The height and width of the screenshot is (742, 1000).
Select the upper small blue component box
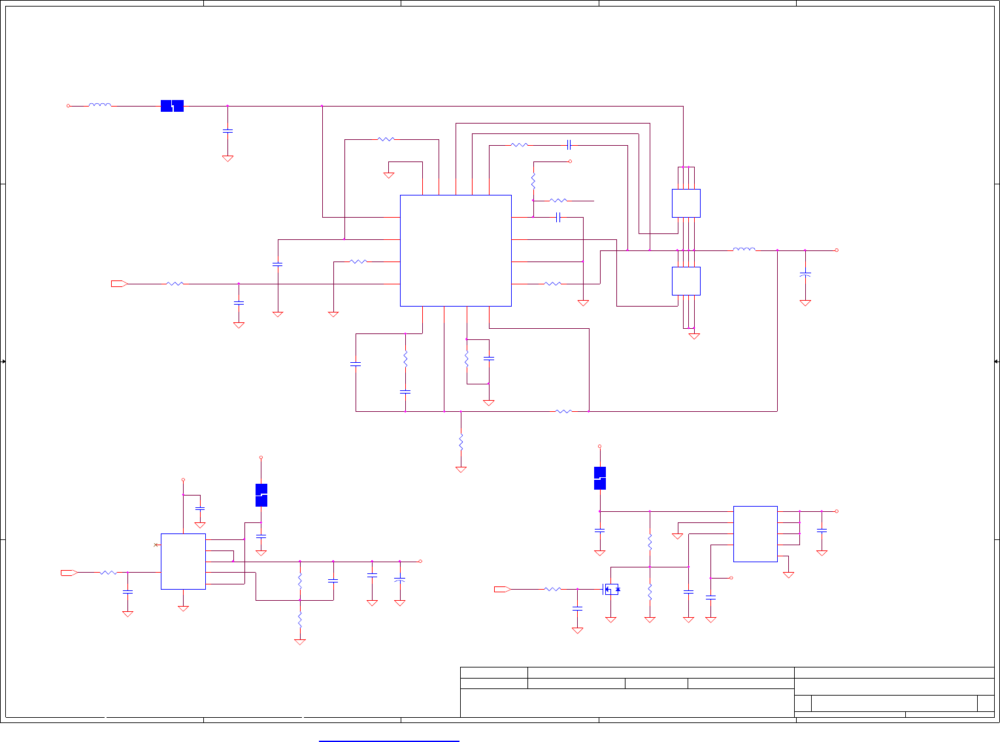click(x=686, y=203)
